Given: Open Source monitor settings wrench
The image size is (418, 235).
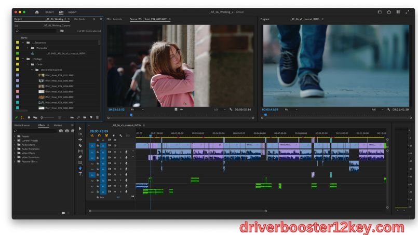Looking at the screenshot, I should (x=231, y=109).
